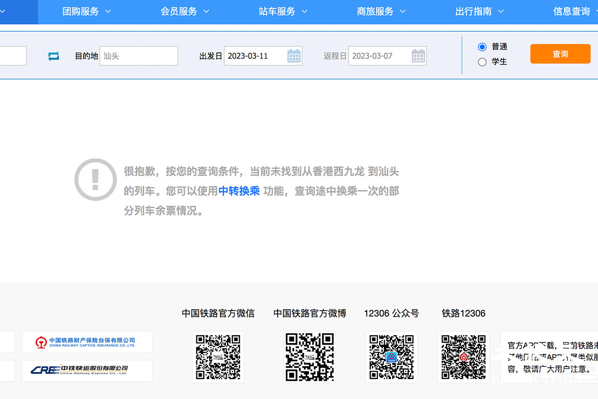Expand the 会员服务 dropdown menu
Screen dimensions: 598x399
[x=184, y=11]
